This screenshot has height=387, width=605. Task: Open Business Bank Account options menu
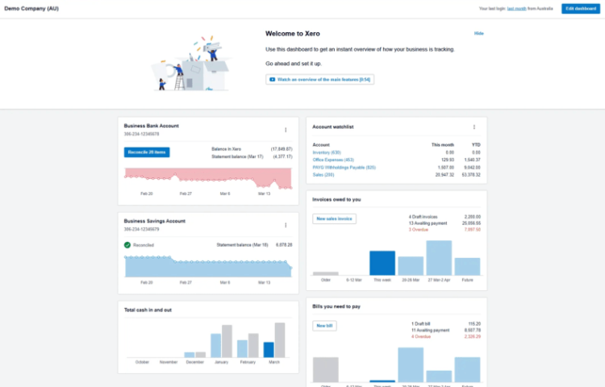tap(285, 130)
